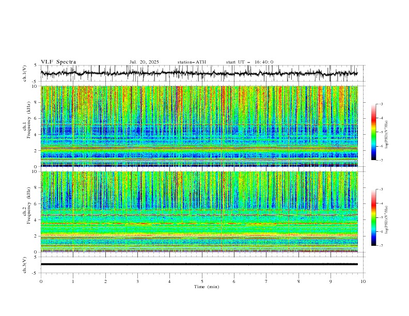Screen dimensions: 409x316
Task: Click time axis tick label '5'
Action: click(x=202, y=281)
